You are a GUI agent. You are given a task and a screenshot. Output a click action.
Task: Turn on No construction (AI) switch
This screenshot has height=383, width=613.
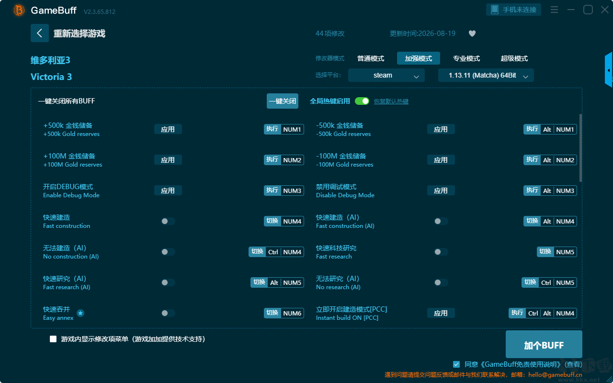pyautogui.click(x=168, y=252)
